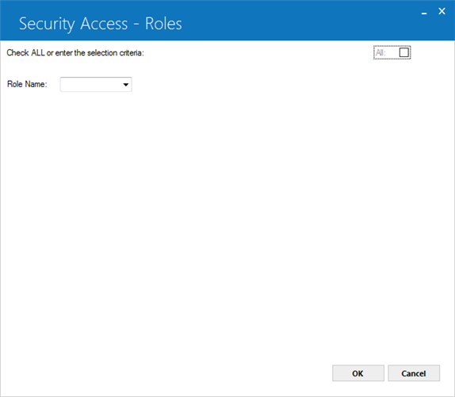Minimize the Security Access - Roles window
The image size is (455, 397).
coord(424,13)
